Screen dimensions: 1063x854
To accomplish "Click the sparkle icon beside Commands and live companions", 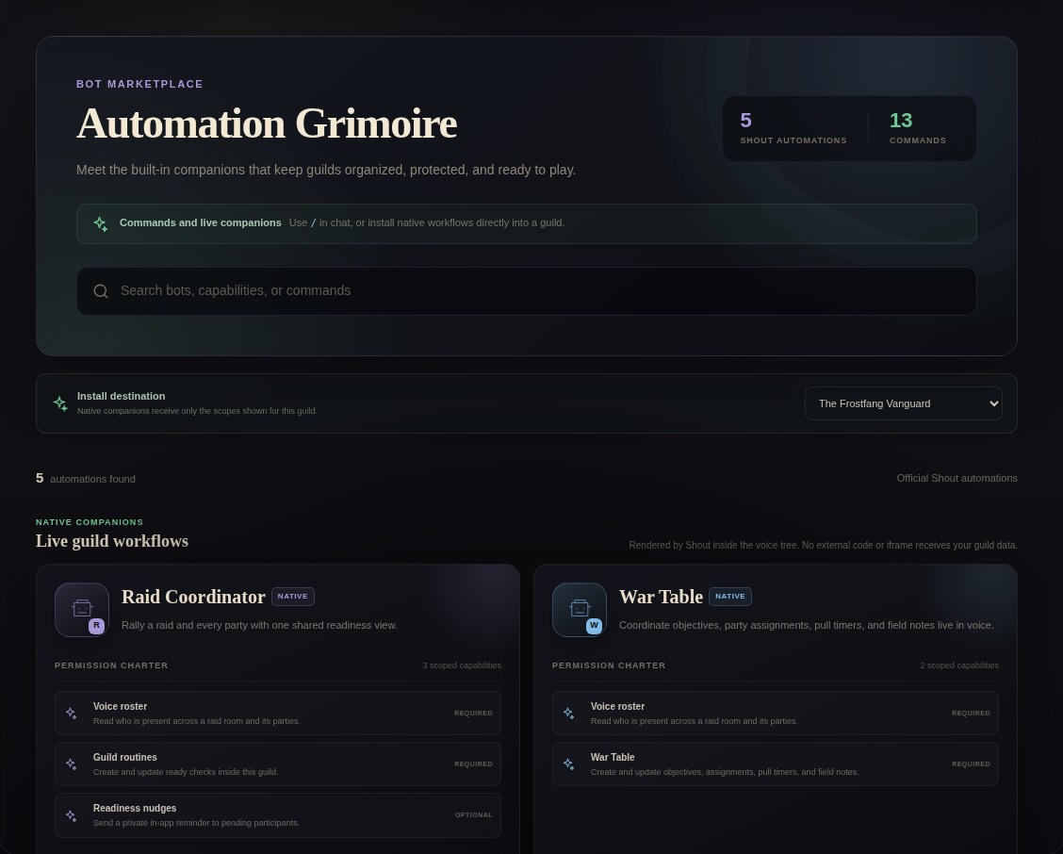I will [100, 223].
